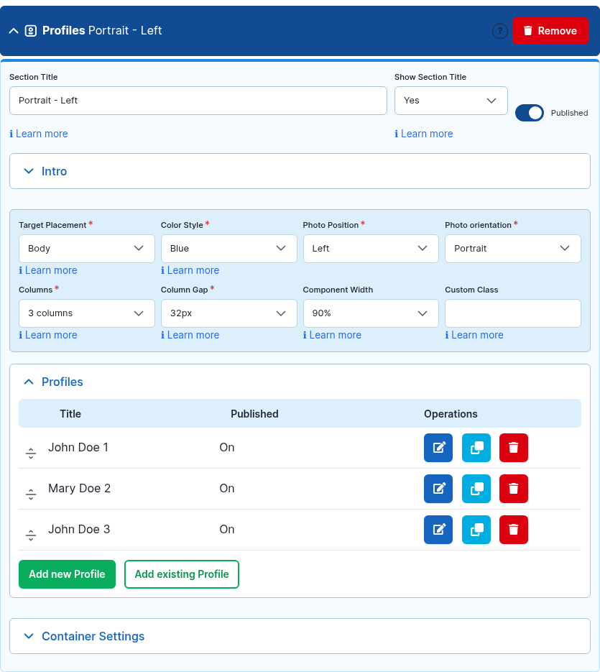
Task: Open the Photo orientation dropdown
Action: (513, 249)
